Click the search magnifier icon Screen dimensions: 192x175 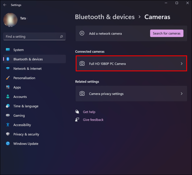tap(61, 36)
